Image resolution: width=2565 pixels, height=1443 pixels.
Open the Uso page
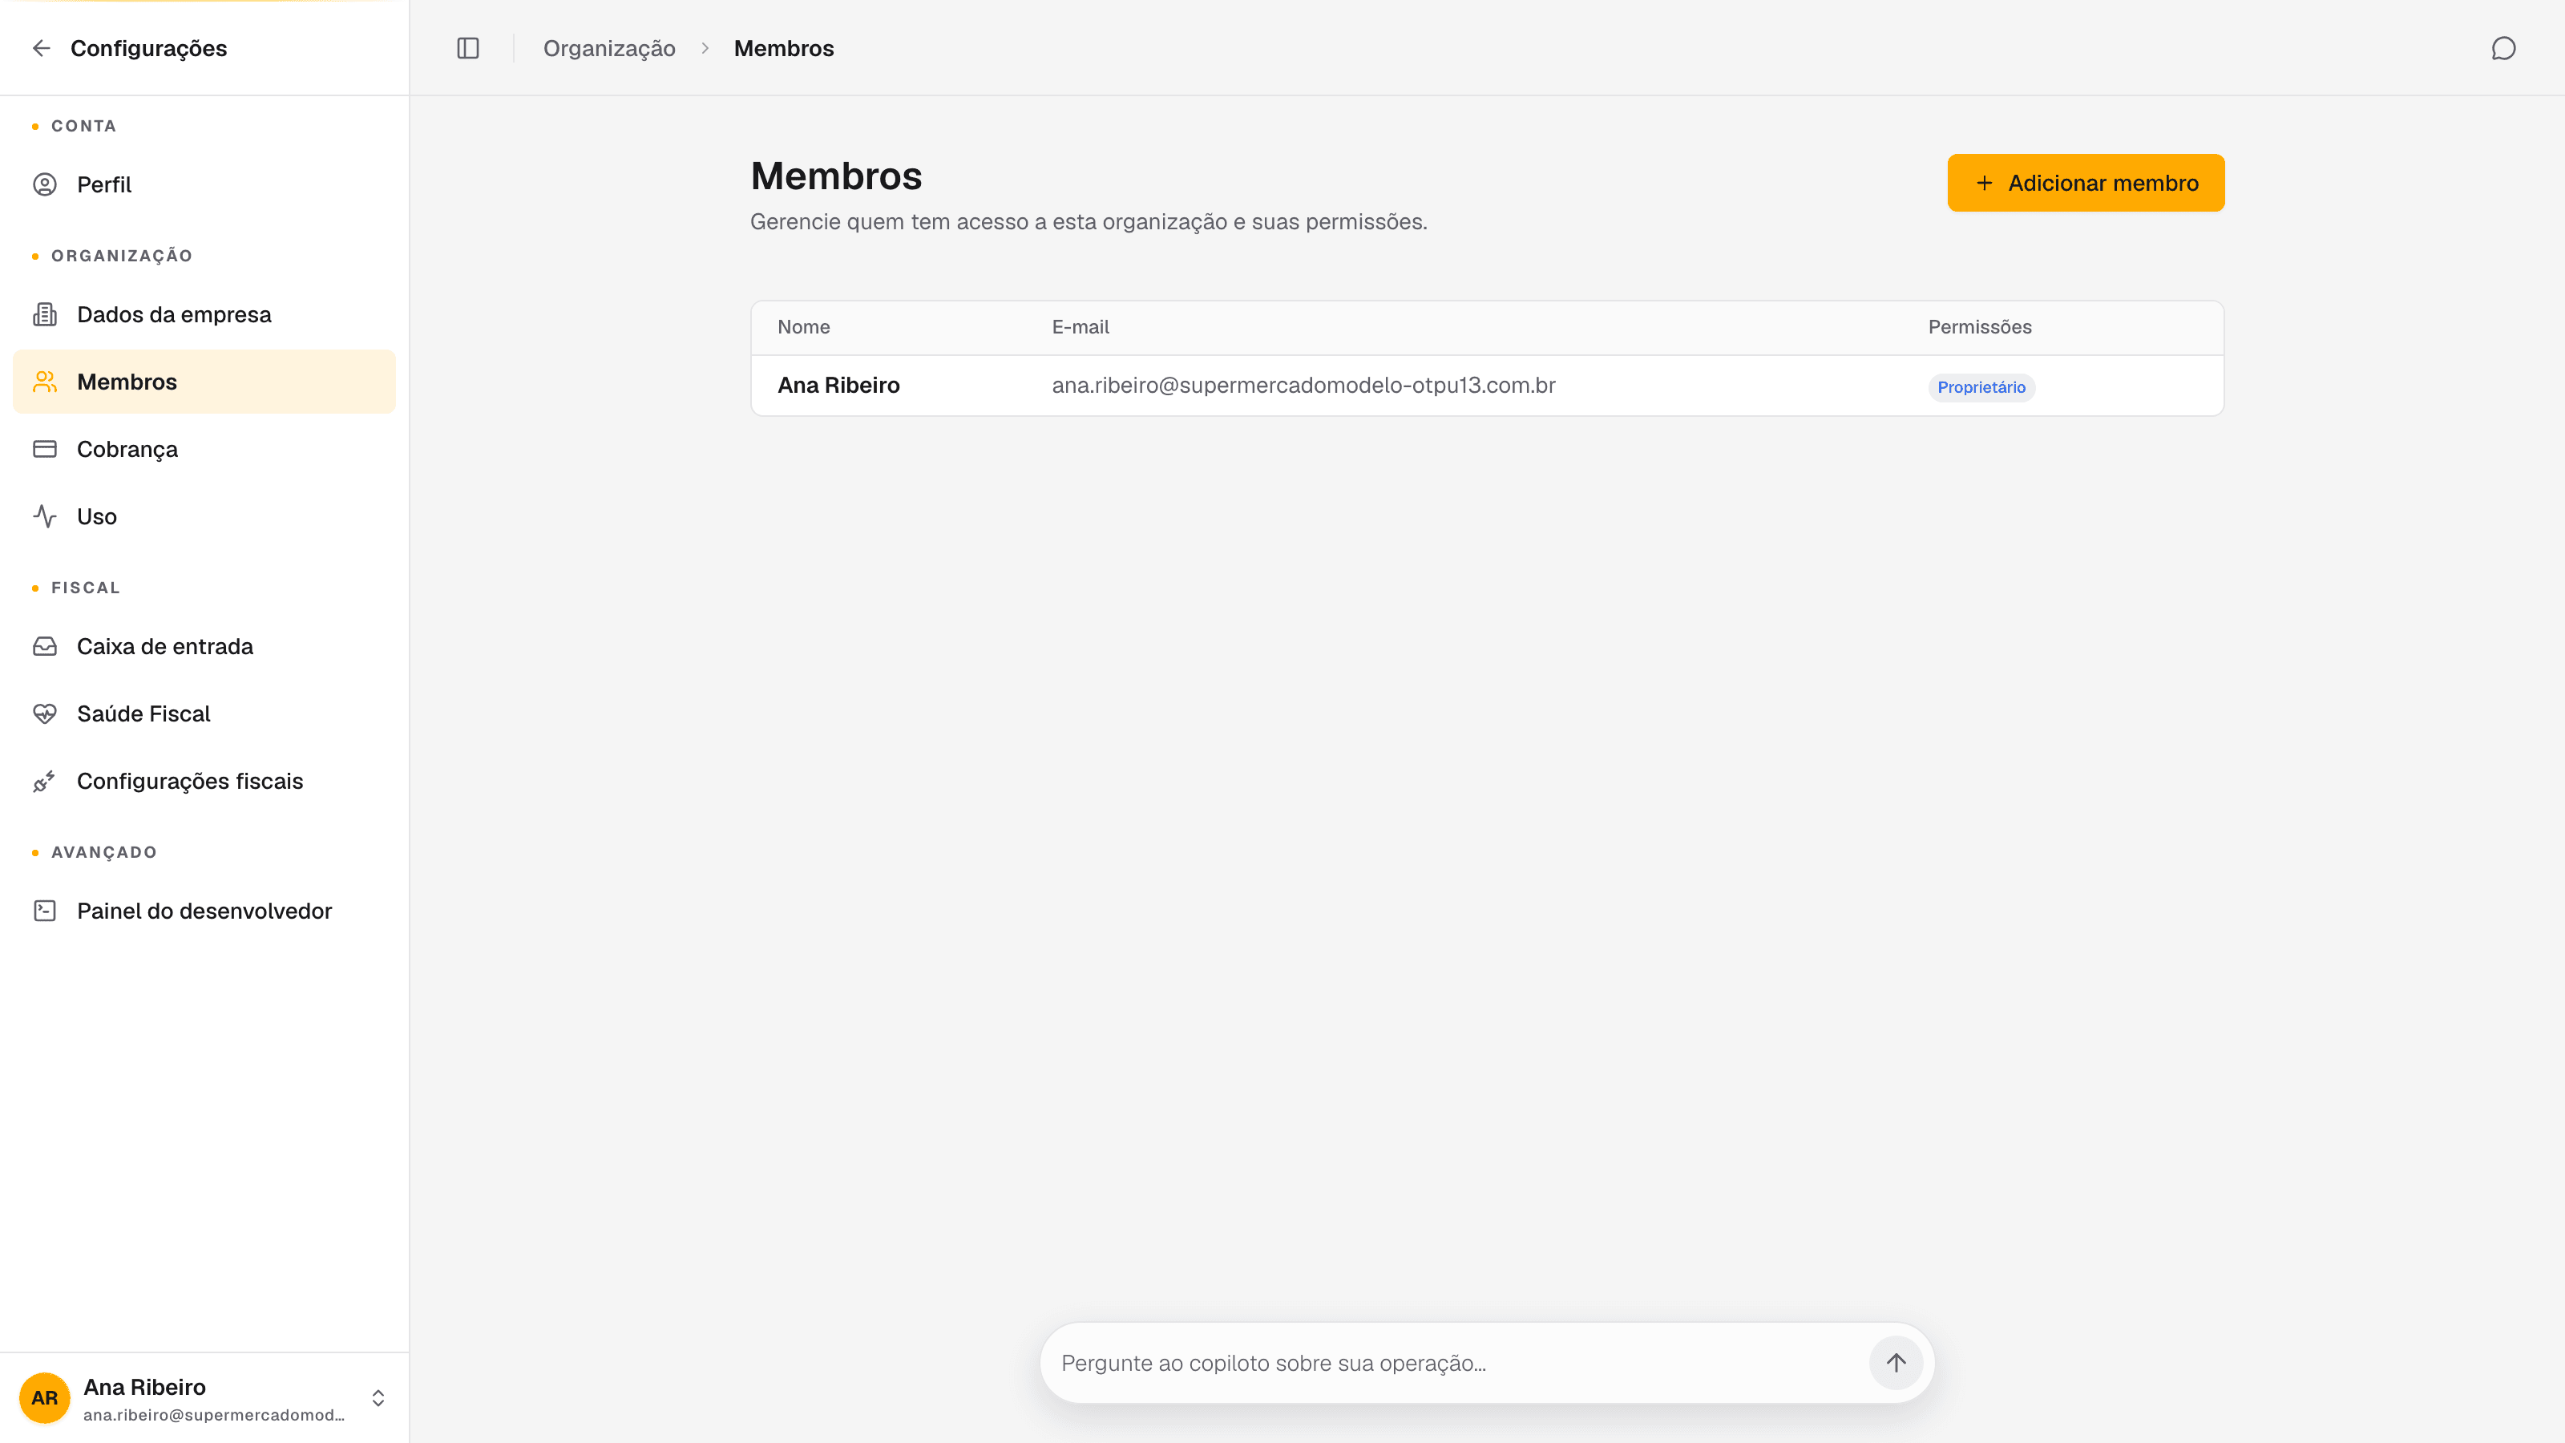pyautogui.click(x=204, y=515)
